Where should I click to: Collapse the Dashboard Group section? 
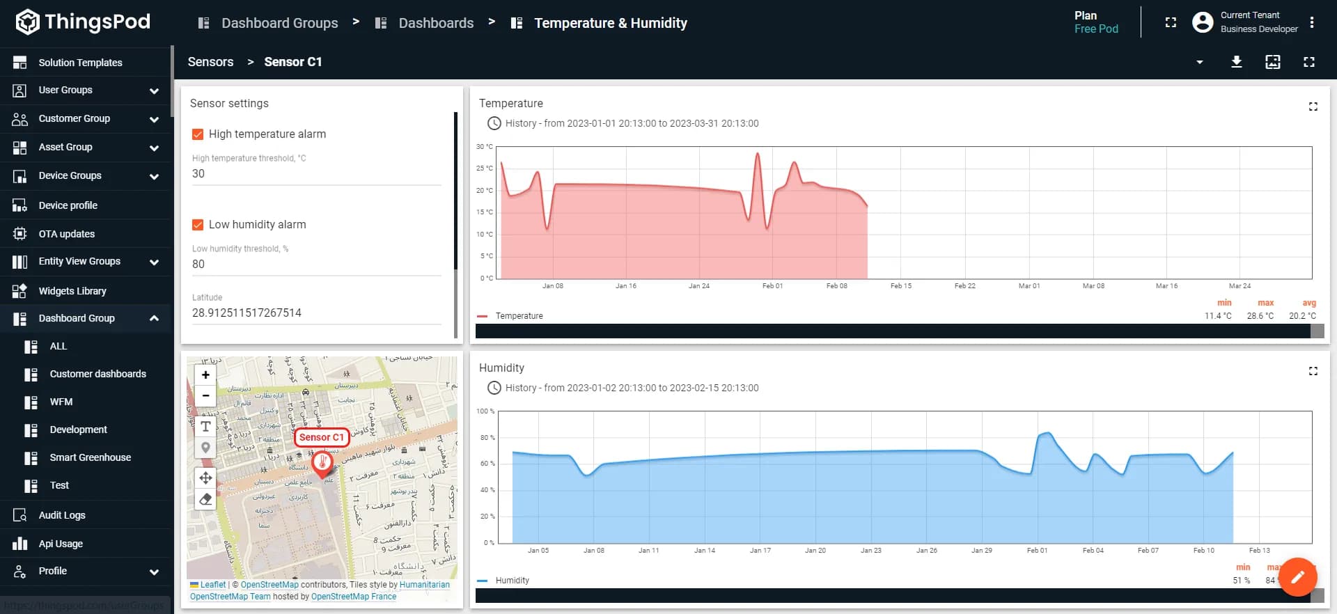click(154, 318)
